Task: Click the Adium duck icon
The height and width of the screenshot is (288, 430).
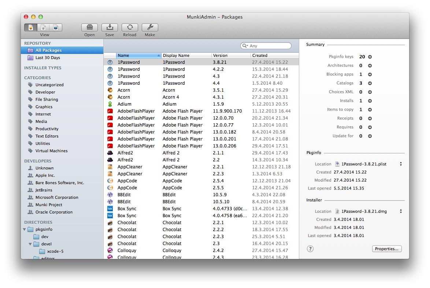Action: coord(110,104)
